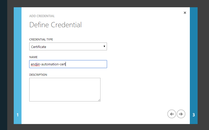Open the Credential Type combo box

[x=68, y=46]
